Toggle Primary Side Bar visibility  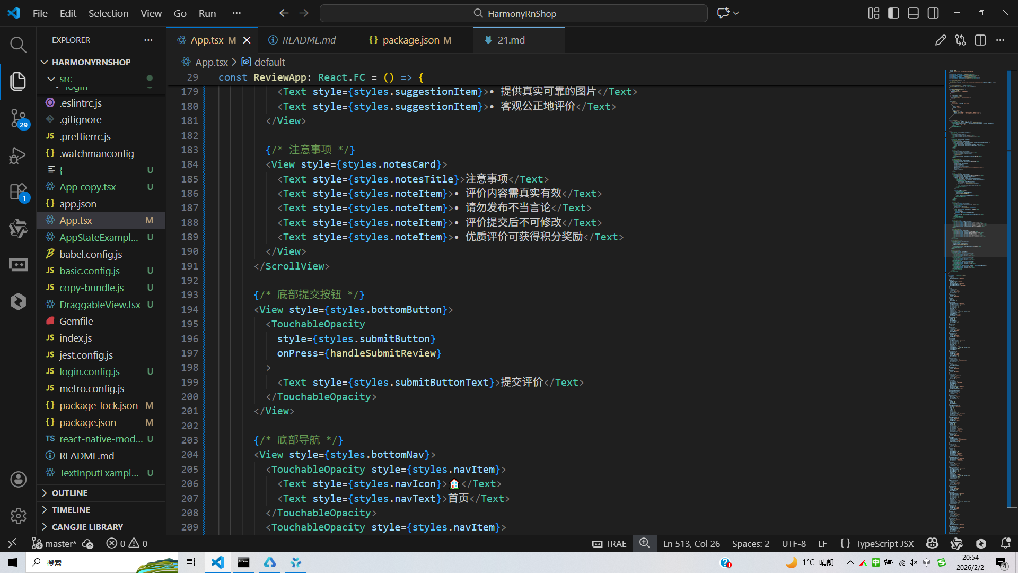(893, 13)
